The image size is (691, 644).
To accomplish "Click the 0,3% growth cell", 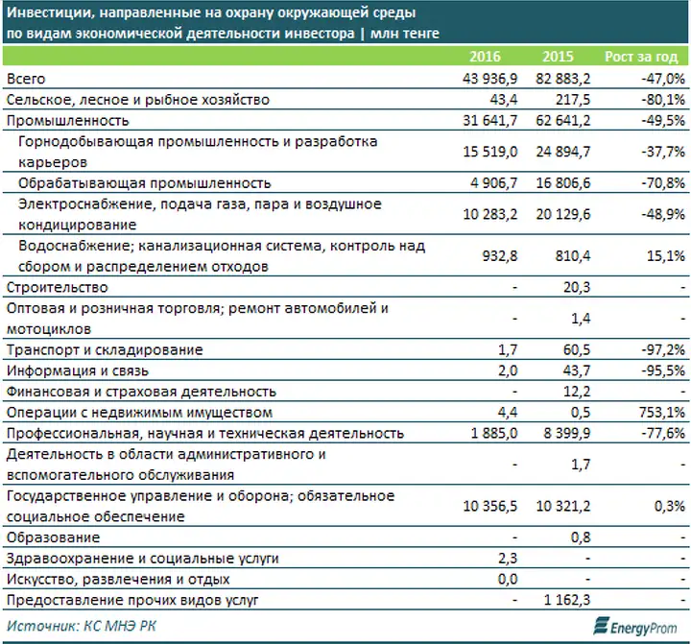I will 670,506.
